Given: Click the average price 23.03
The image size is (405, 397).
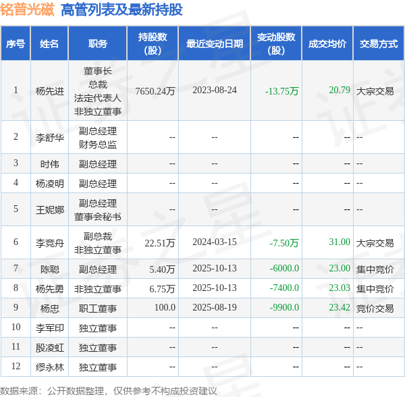Looking at the screenshot, I should pyautogui.click(x=340, y=288).
